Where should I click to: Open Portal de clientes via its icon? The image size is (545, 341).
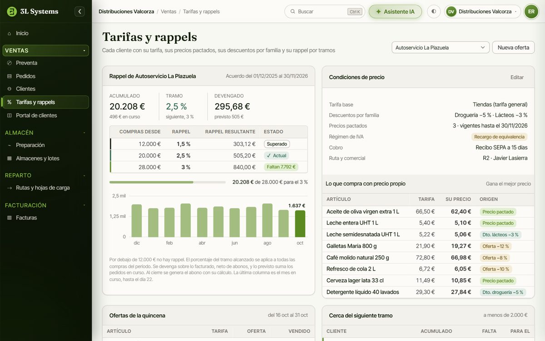pyautogui.click(x=10, y=115)
